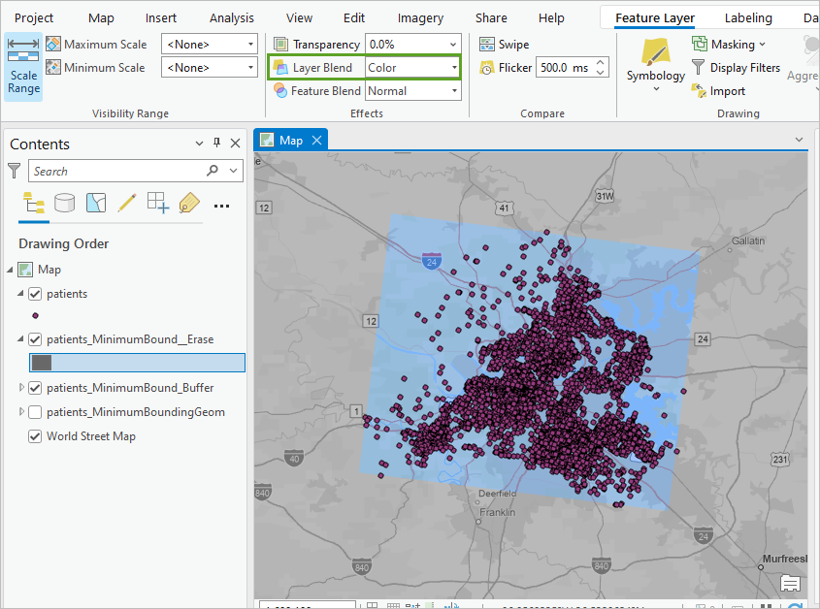The height and width of the screenshot is (609, 820).
Task: Uncheck the patients_MinimumBoundingGeom layer
Action: pos(35,411)
